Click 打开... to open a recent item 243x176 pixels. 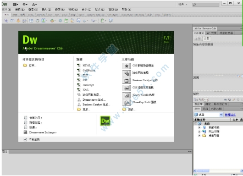pos(30,66)
